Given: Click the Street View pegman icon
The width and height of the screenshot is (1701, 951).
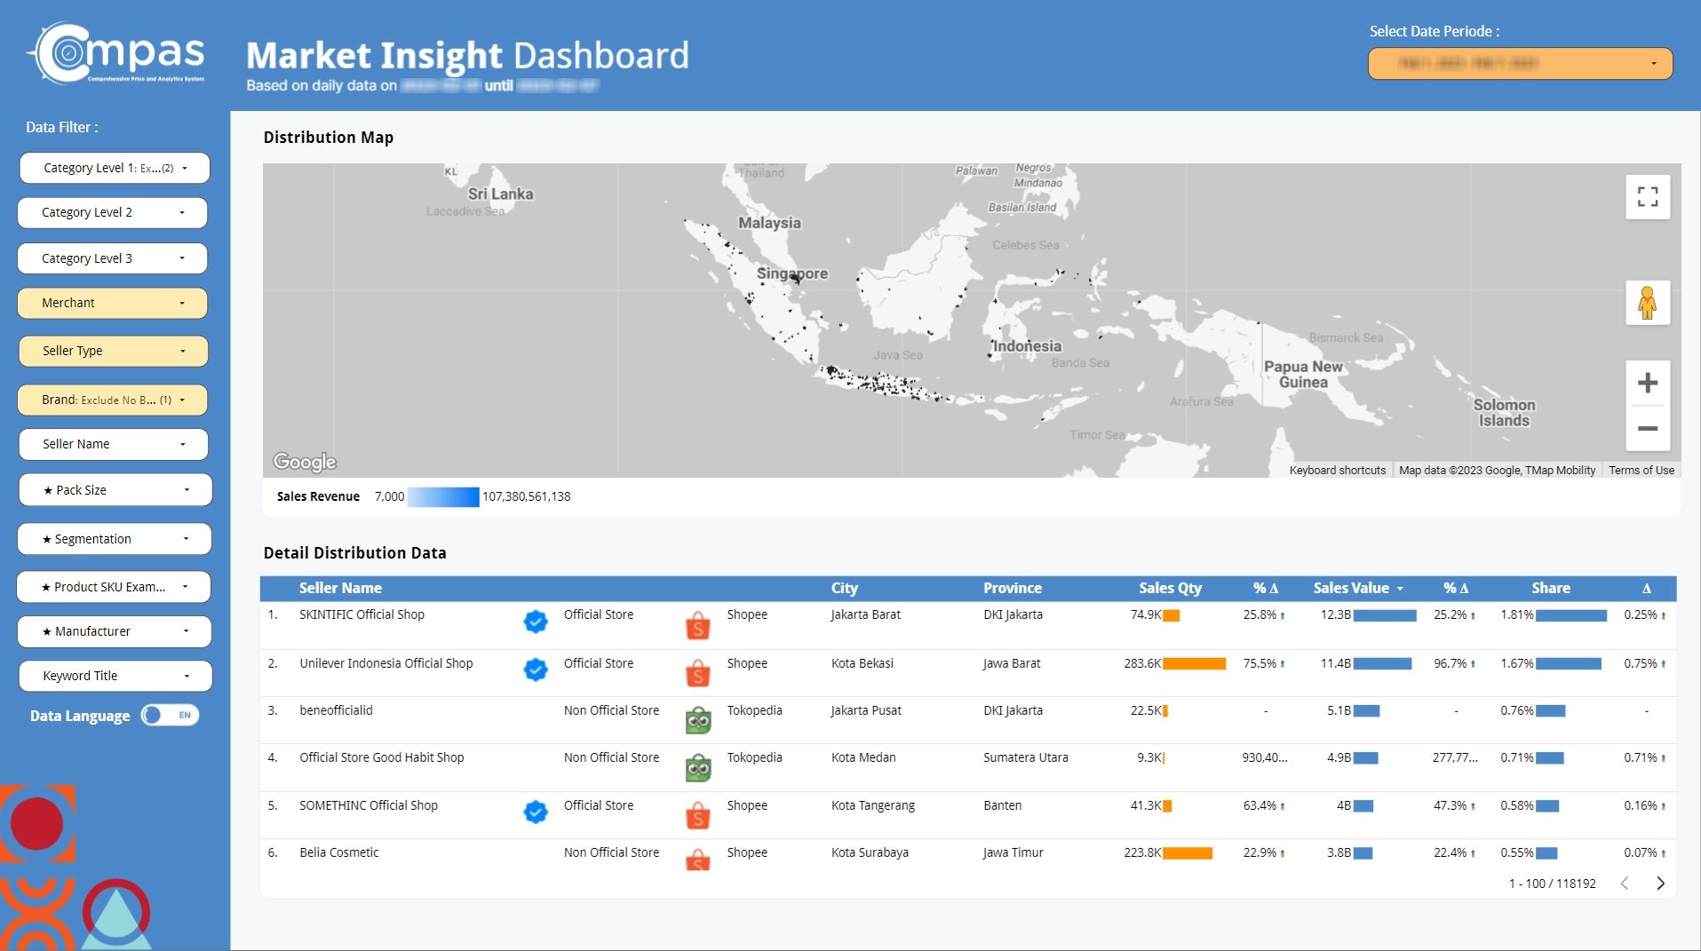Looking at the screenshot, I should tap(1648, 303).
